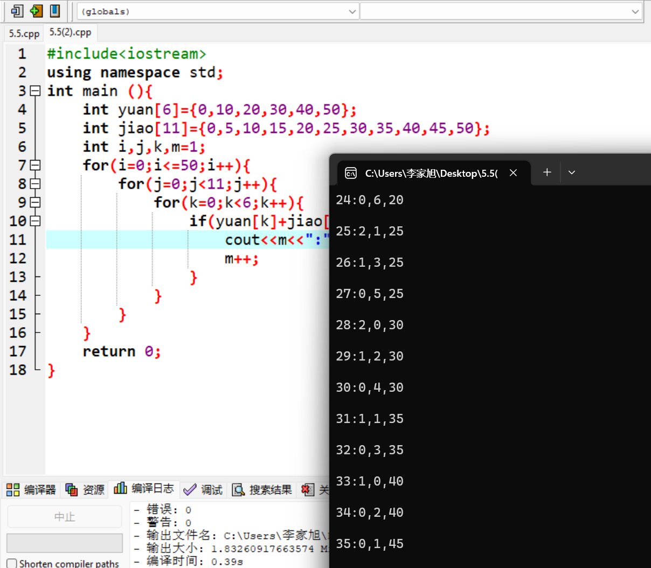Viewport: 651px width, 568px height.
Task: Click the m++; statement
Action: click(242, 259)
